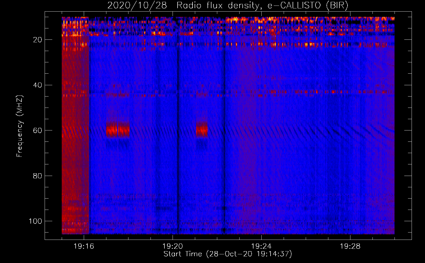The width and height of the screenshot is (425, 263).
Task: Click the 19:16 time tick label
Action: coord(84,246)
